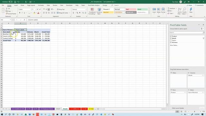Click the Windows Start button

(2, 114)
